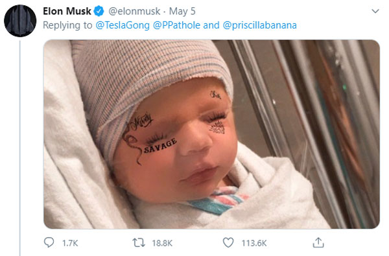Like the tweet with the heart icon

click(x=228, y=242)
